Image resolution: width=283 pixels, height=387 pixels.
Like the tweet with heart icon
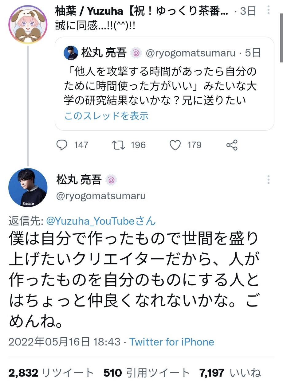[x=175, y=145]
